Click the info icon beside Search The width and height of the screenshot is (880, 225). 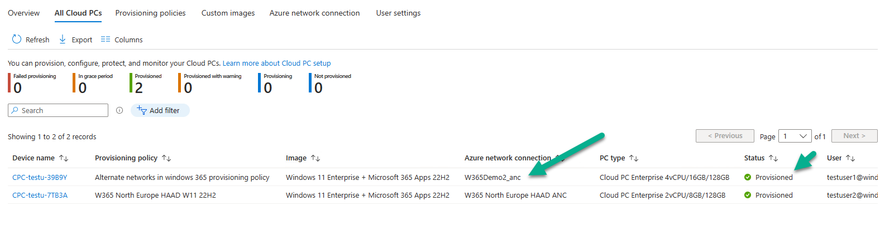coord(119,110)
